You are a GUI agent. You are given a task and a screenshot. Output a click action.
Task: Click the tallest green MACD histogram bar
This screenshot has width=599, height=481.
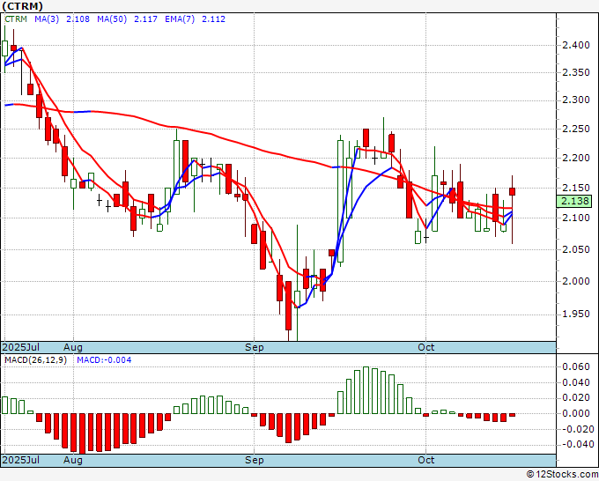pos(366,390)
